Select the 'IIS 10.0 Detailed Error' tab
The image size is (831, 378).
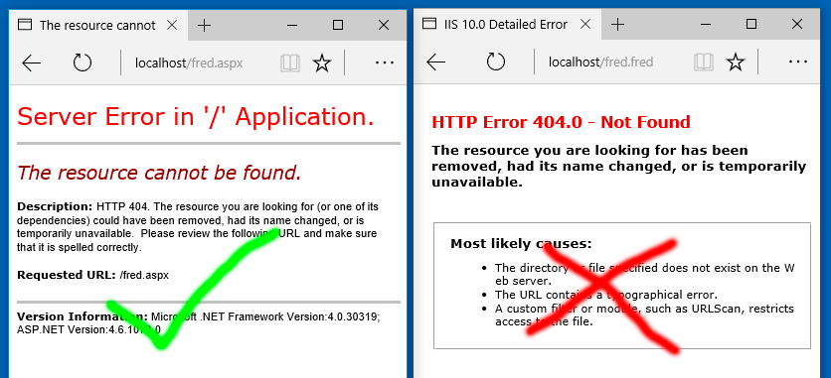(508, 25)
